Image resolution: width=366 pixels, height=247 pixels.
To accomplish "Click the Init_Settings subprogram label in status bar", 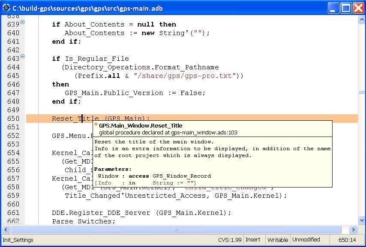I will 18,240.
